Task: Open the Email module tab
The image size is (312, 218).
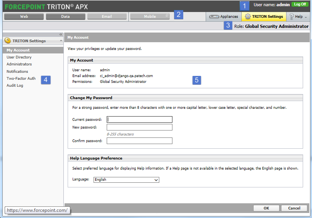Action: point(107,17)
